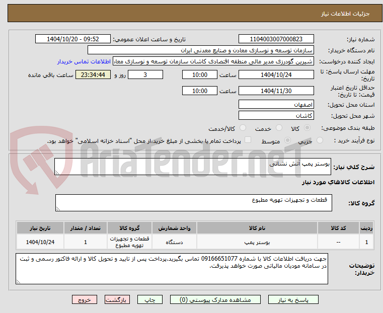The width and height of the screenshot is (383, 313).
Task: Select the کالا/خدمت radio button
Action: 243,128
